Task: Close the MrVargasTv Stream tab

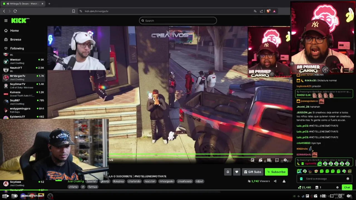Action: click(x=43, y=4)
